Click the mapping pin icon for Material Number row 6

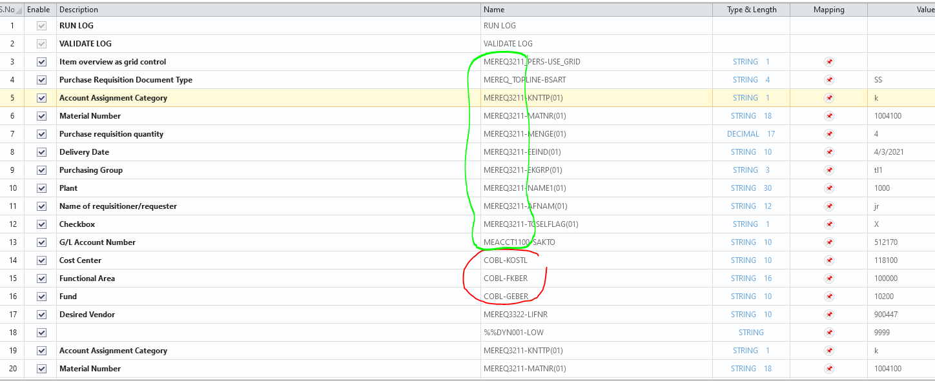click(829, 116)
